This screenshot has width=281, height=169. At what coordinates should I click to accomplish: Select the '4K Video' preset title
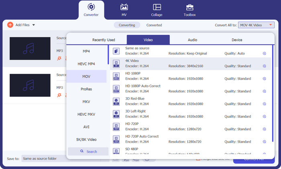(132, 61)
